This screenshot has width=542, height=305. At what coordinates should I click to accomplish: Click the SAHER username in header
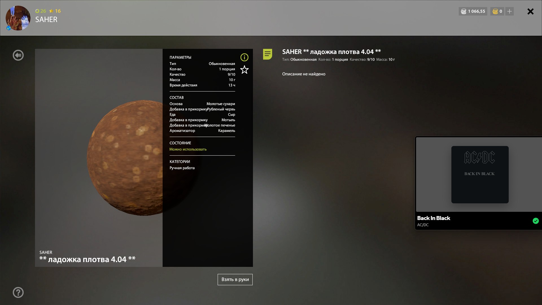pos(46,19)
